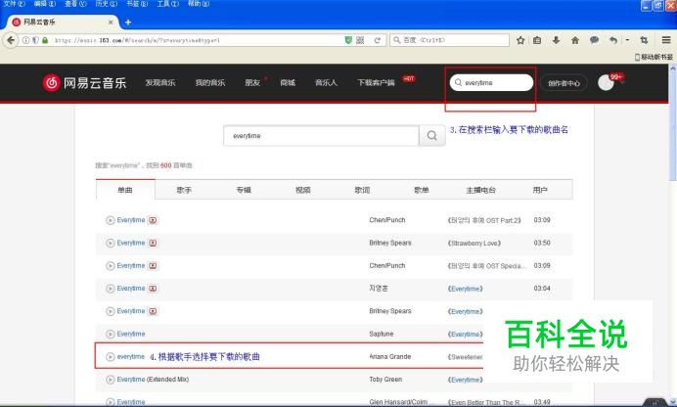677x407 pixels.
Task: Click the browser back arrow button
Action: coord(11,40)
